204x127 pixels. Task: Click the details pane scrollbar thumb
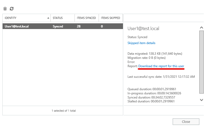coord(201,62)
